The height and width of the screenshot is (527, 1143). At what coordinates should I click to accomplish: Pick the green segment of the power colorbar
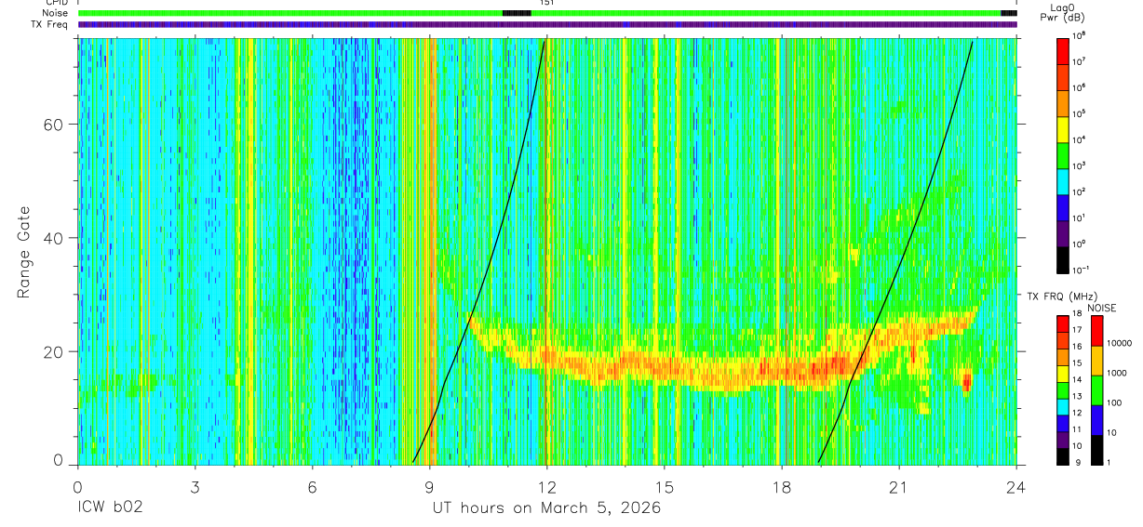[1063, 156]
